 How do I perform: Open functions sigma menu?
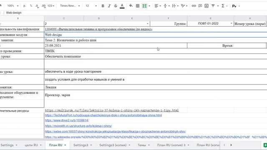pyautogui.click(x=224, y=6)
